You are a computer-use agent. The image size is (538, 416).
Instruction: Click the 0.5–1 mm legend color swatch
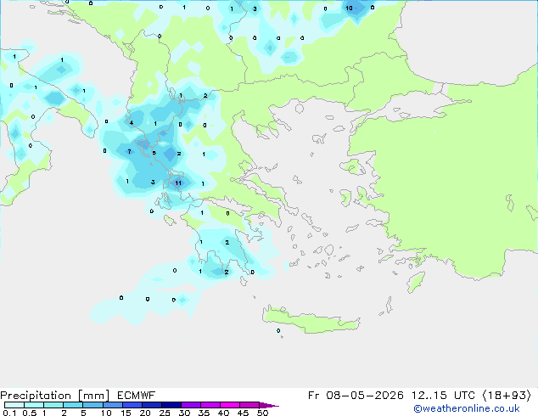click(x=34, y=405)
